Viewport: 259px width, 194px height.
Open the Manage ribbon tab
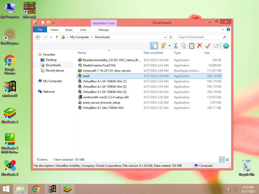pos(103,30)
